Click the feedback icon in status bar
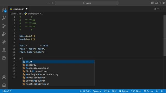 [157, 91]
